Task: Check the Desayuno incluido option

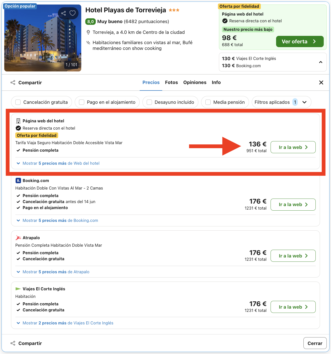Action: (149, 102)
